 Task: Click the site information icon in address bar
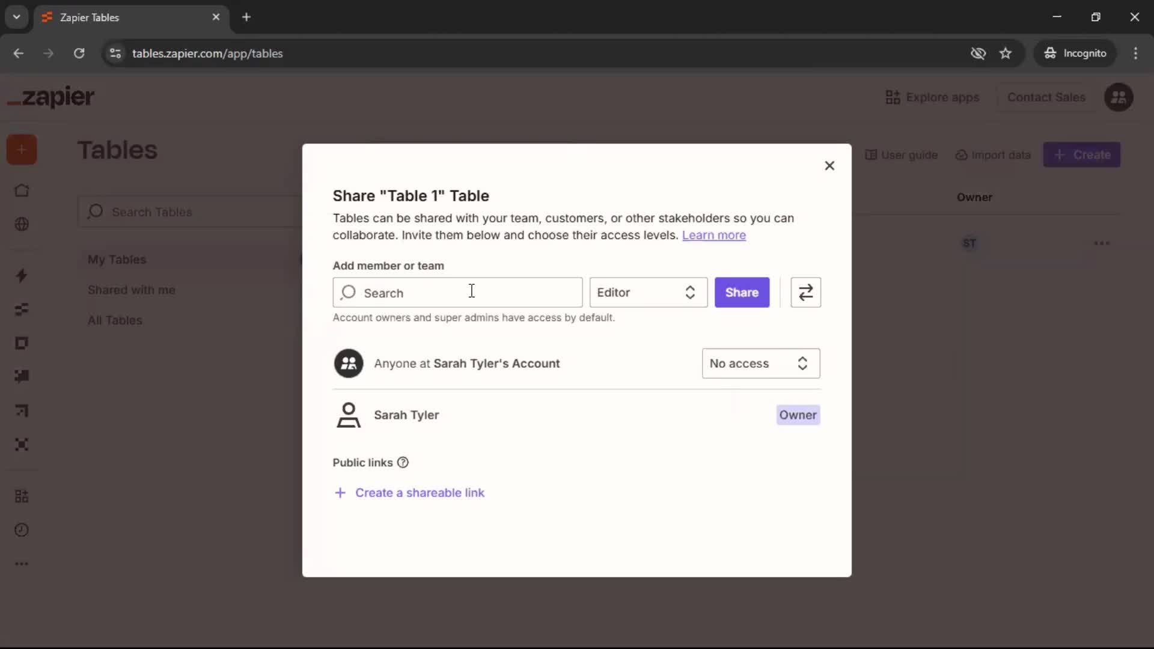[x=115, y=53]
